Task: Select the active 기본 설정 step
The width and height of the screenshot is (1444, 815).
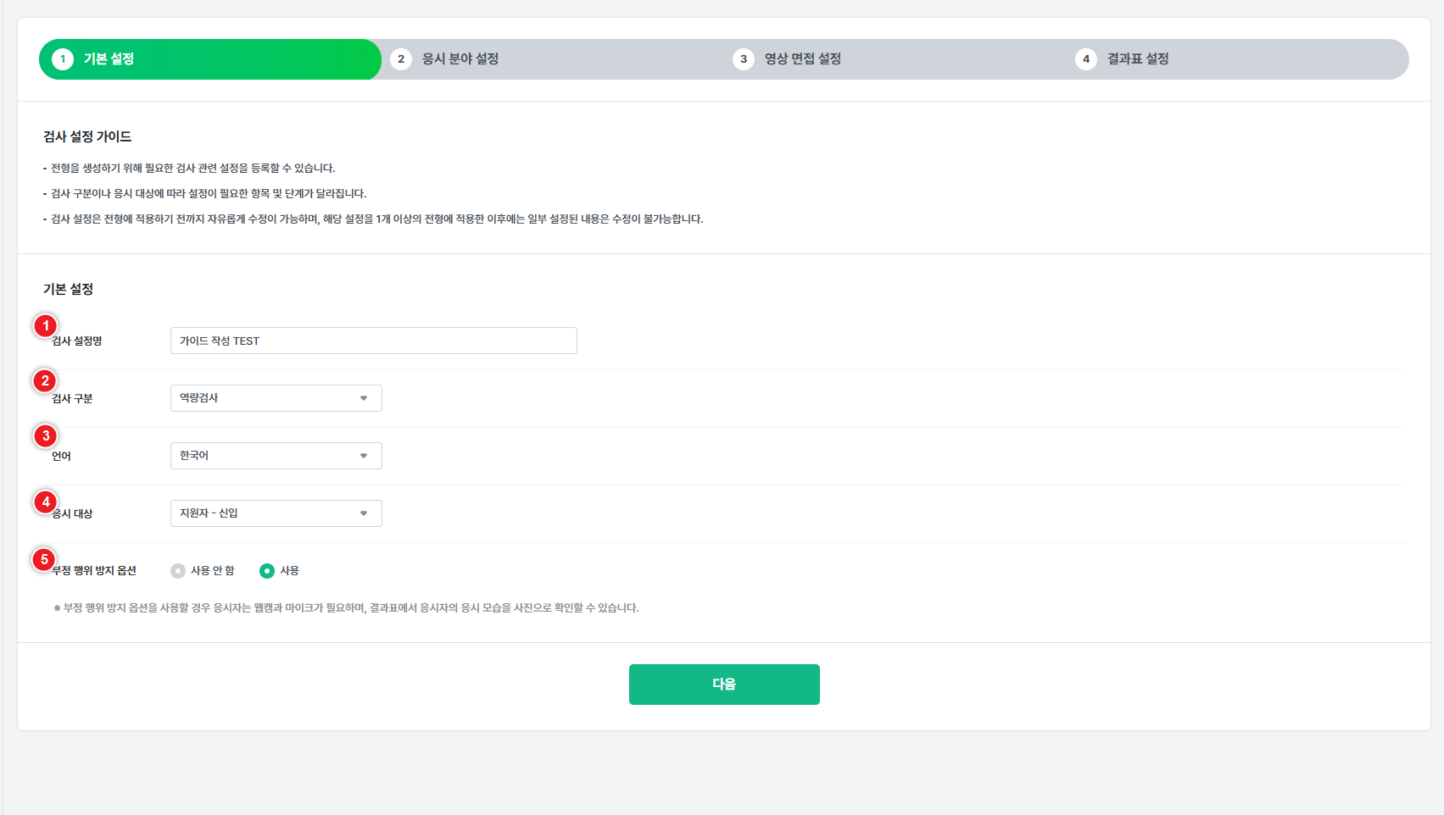Action: (x=109, y=59)
